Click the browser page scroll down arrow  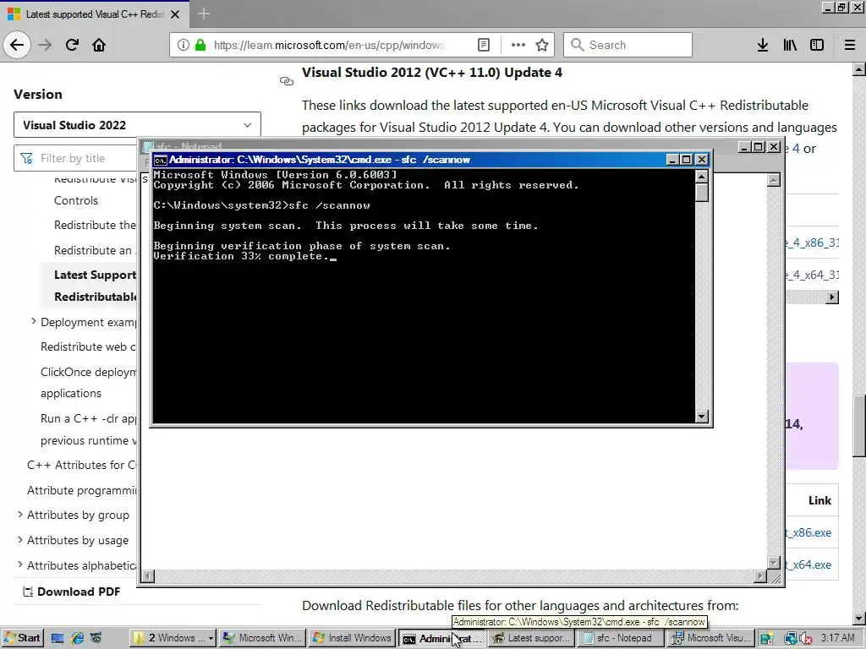pos(859,618)
